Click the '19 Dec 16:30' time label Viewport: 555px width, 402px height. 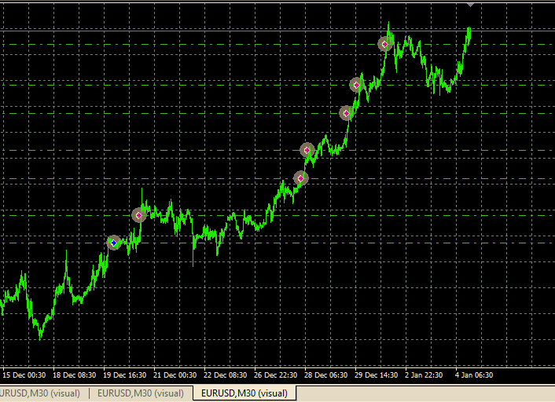[124, 375]
